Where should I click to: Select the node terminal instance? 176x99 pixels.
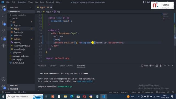click(x=144, y=66)
